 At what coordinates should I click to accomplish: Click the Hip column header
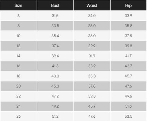tap(128, 5)
